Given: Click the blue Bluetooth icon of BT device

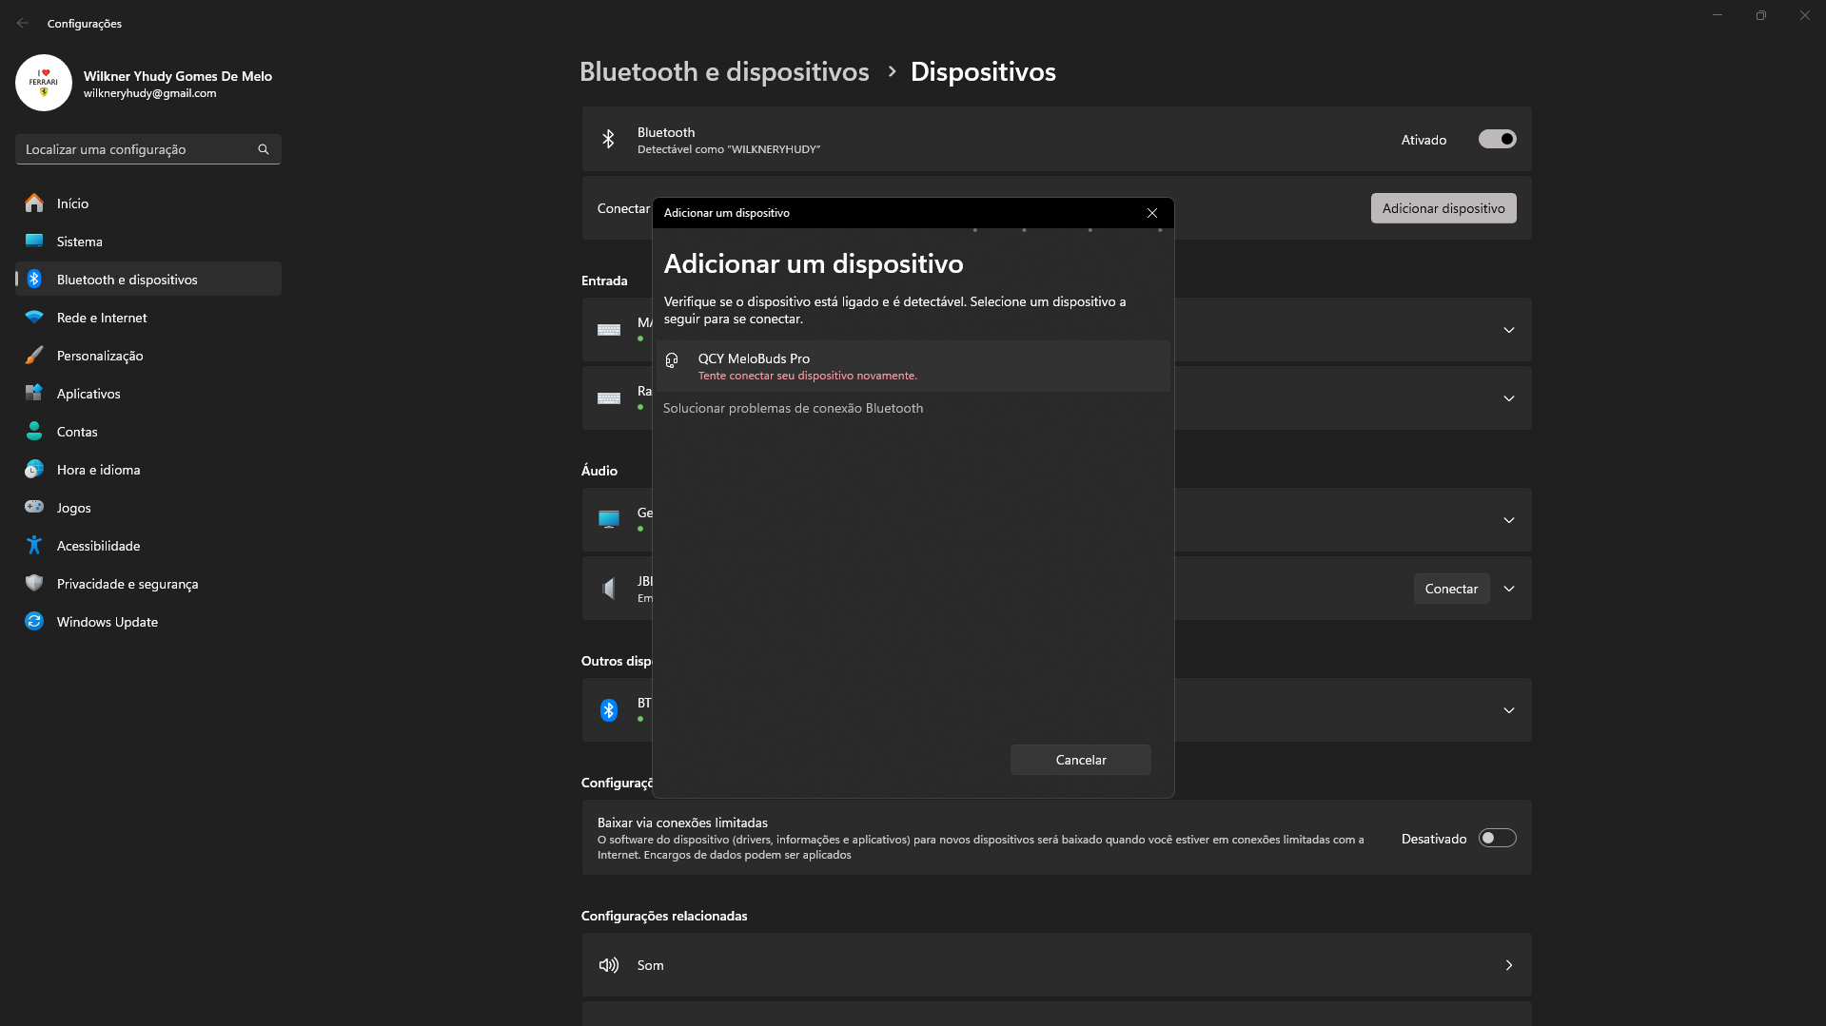Looking at the screenshot, I should (x=609, y=710).
